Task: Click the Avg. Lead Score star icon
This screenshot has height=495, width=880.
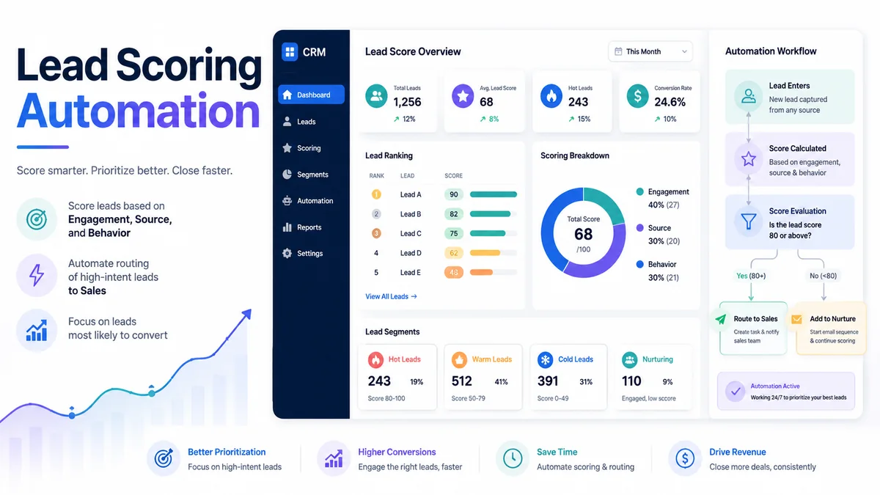Action: point(463,95)
